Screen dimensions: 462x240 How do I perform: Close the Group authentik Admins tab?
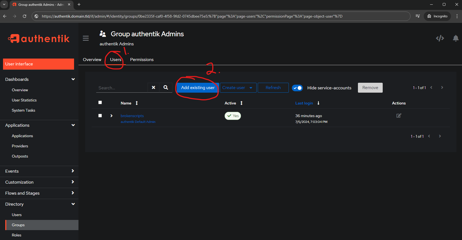click(x=69, y=4)
